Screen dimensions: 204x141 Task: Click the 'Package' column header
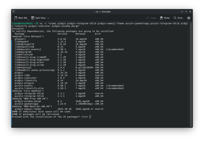19,34
